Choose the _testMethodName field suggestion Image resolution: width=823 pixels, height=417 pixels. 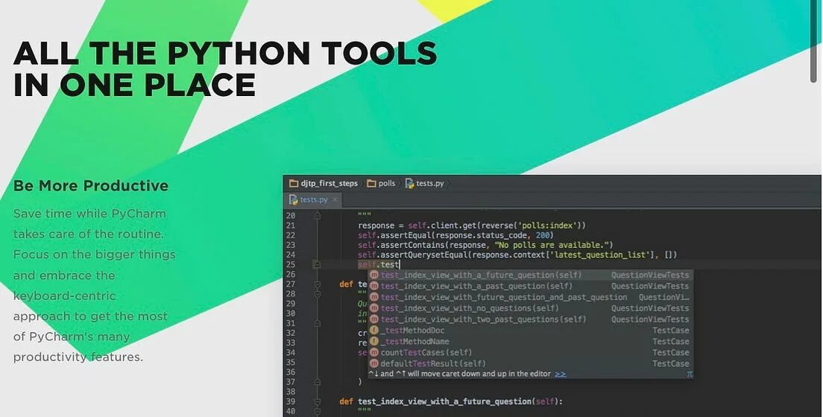(x=529, y=342)
